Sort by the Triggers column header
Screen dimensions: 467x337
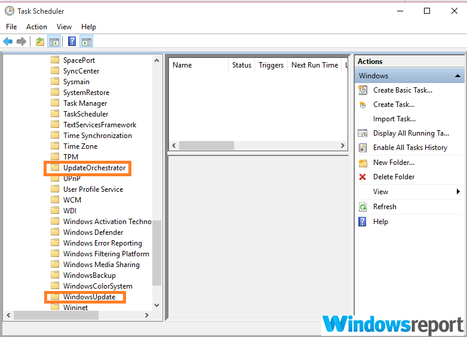tap(271, 65)
